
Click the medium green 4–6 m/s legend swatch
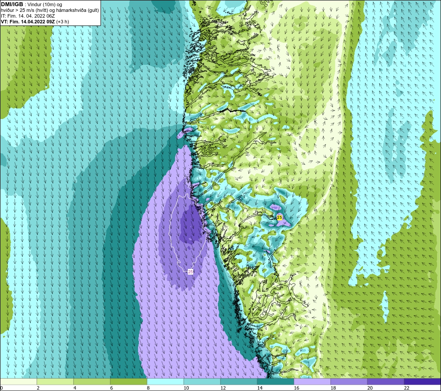92,381
